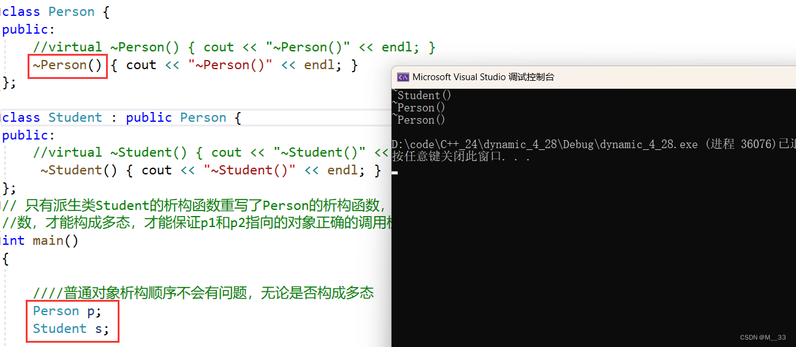Select the ~Student() output line in the console
This screenshot has width=796, height=347.
pyautogui.click(x=422, y=95)
